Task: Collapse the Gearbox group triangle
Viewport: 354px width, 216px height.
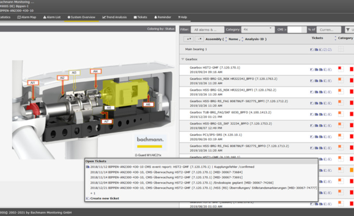Action: (183, 59)
